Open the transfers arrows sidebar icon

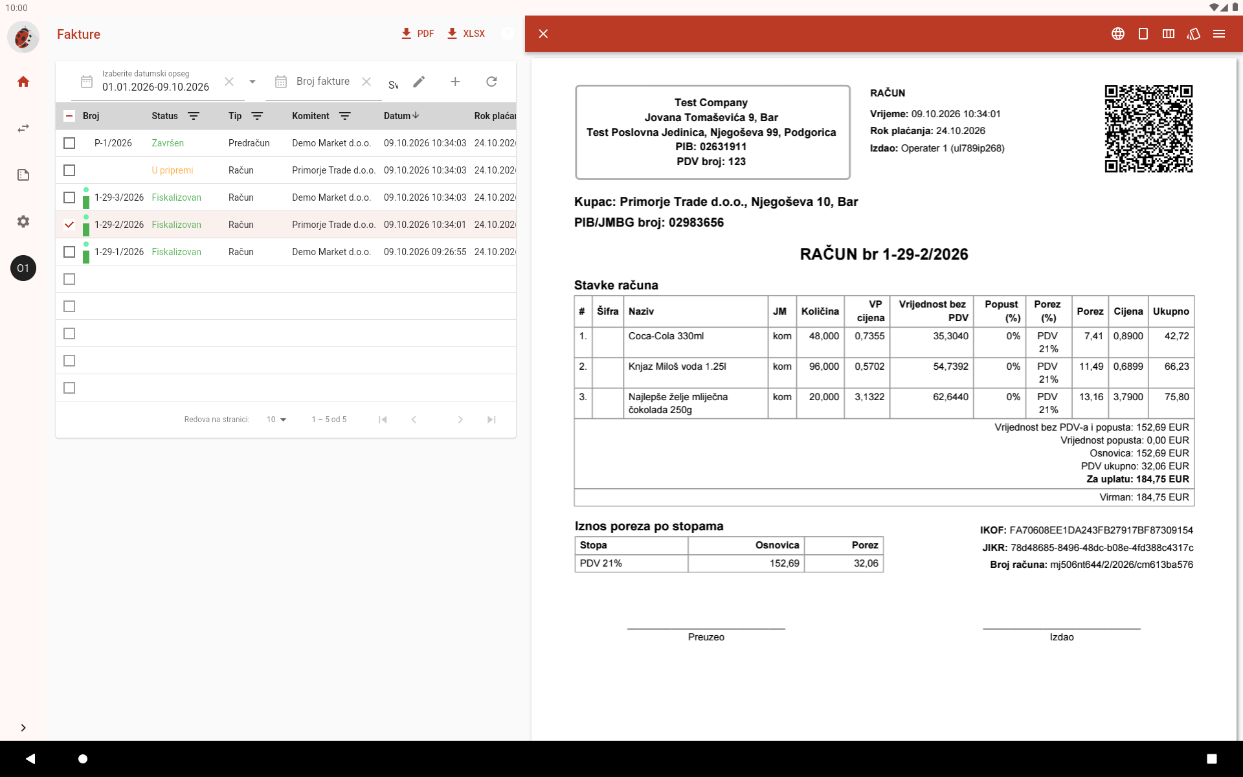pyautogui.click(x=23, y=128)
